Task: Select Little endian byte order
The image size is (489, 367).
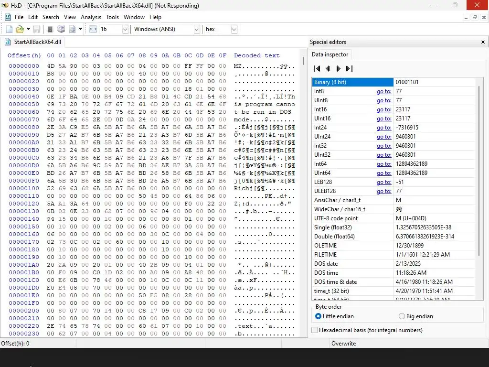Action: tap(334, 316)
